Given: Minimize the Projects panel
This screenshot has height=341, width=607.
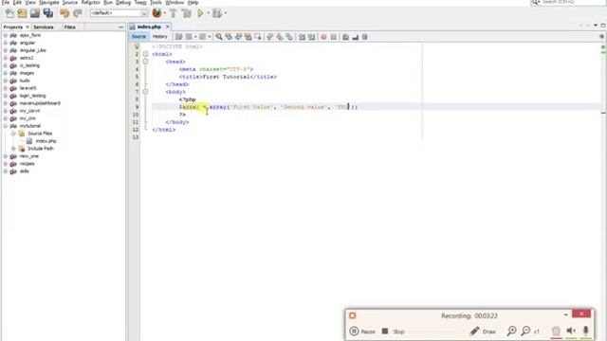Looking at the screenshot, I should (x=120, y=27).
